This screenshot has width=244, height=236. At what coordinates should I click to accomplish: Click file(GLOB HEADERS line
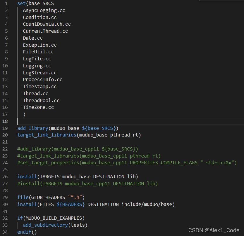[51, 197]
